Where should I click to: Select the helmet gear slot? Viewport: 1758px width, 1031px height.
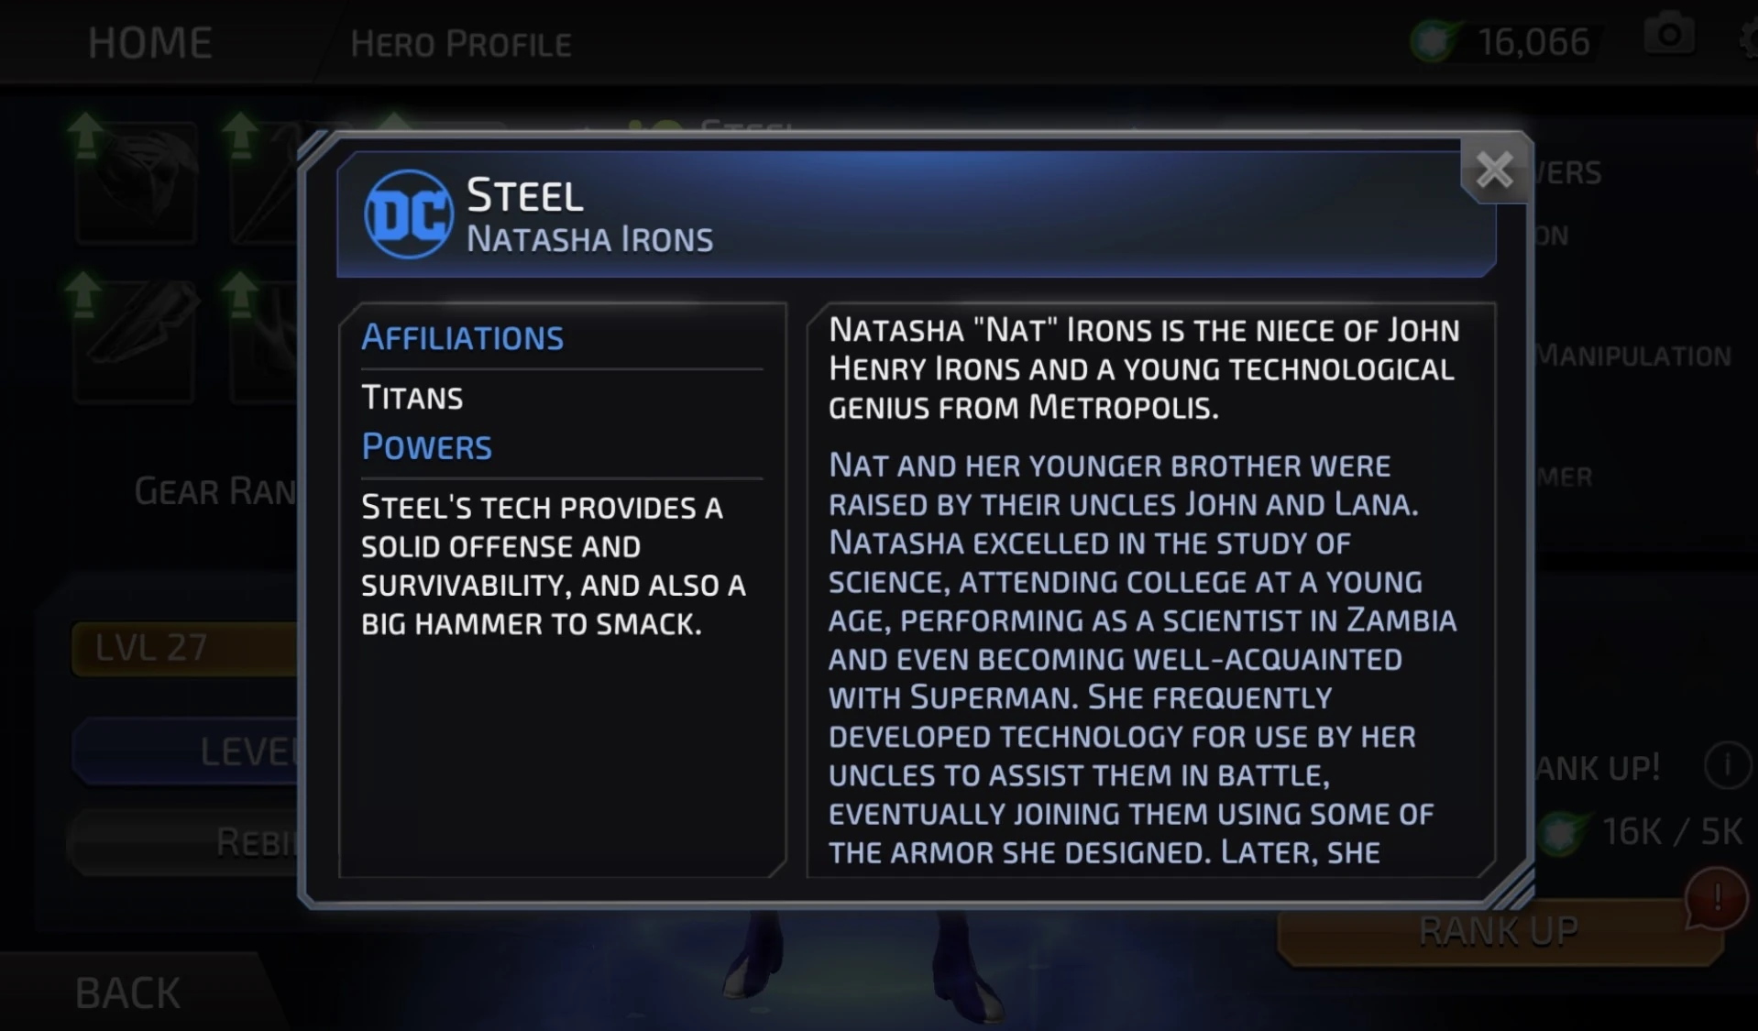pyautogui.click(x=137, y=181)
